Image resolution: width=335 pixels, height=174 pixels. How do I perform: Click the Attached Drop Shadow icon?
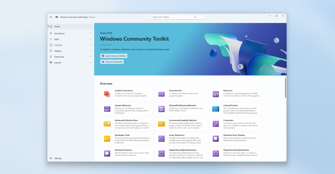pyautogui.click(x=215, y=139)
